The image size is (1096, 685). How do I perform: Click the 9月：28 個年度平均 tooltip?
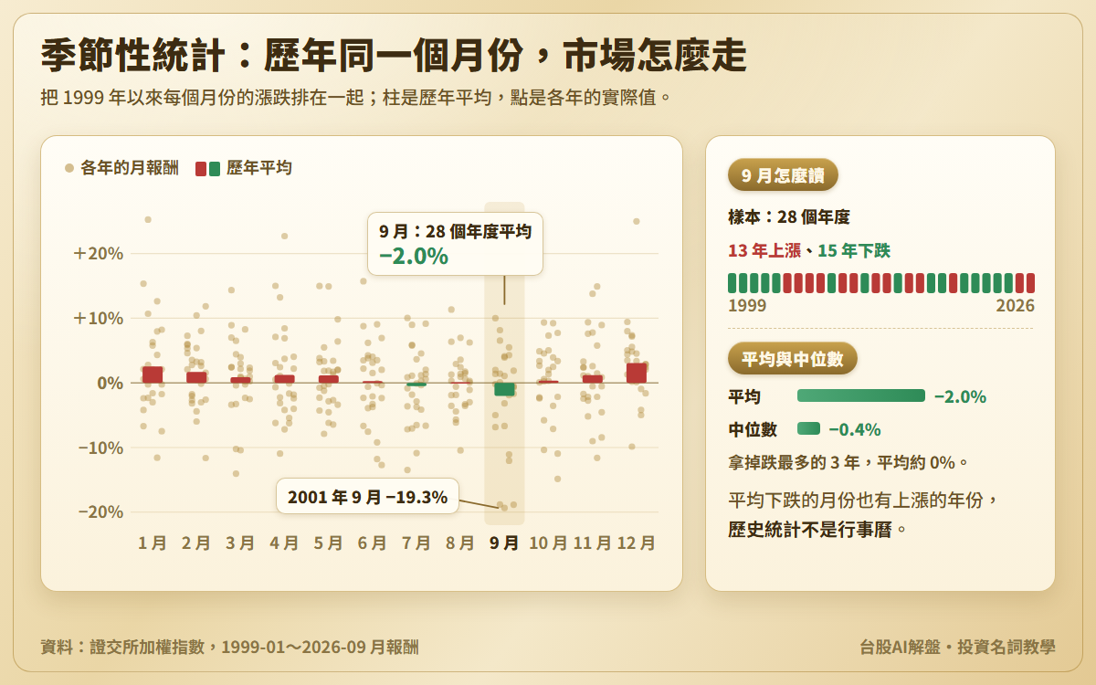455,244
